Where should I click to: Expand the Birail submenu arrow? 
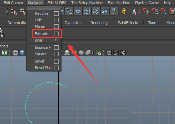pyautogui.click(x=56, y=40)
